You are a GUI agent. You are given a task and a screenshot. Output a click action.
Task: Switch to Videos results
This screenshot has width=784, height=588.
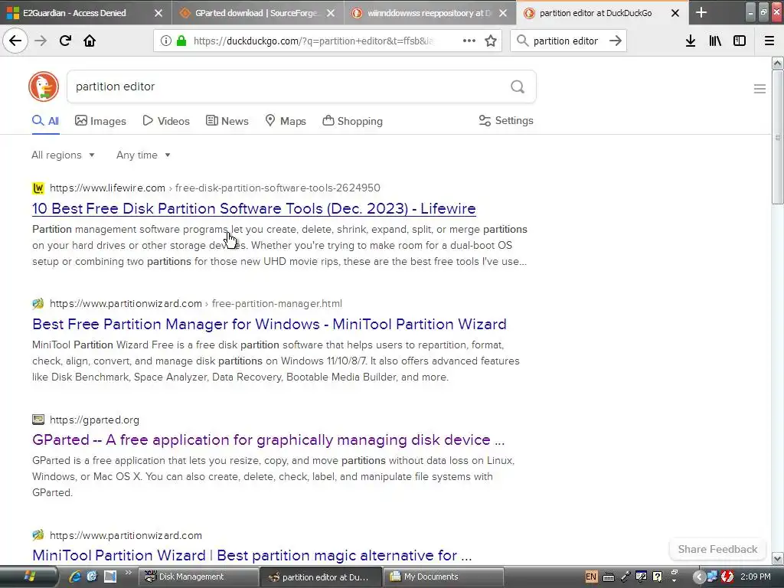tap(166, 121)
